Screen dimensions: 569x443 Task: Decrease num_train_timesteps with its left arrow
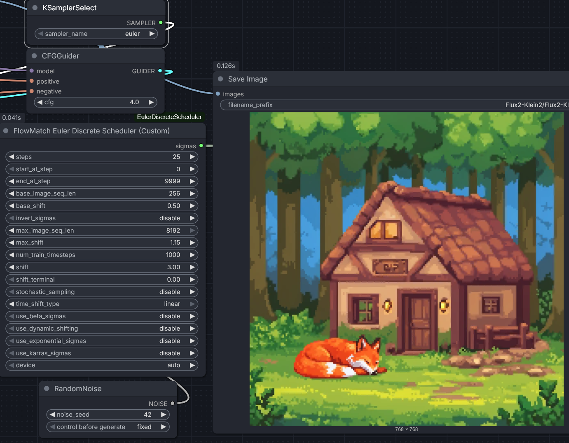(x=12, y=255)
